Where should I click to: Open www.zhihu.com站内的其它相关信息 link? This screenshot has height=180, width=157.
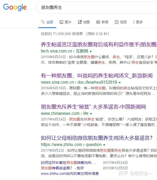(70, 174)
